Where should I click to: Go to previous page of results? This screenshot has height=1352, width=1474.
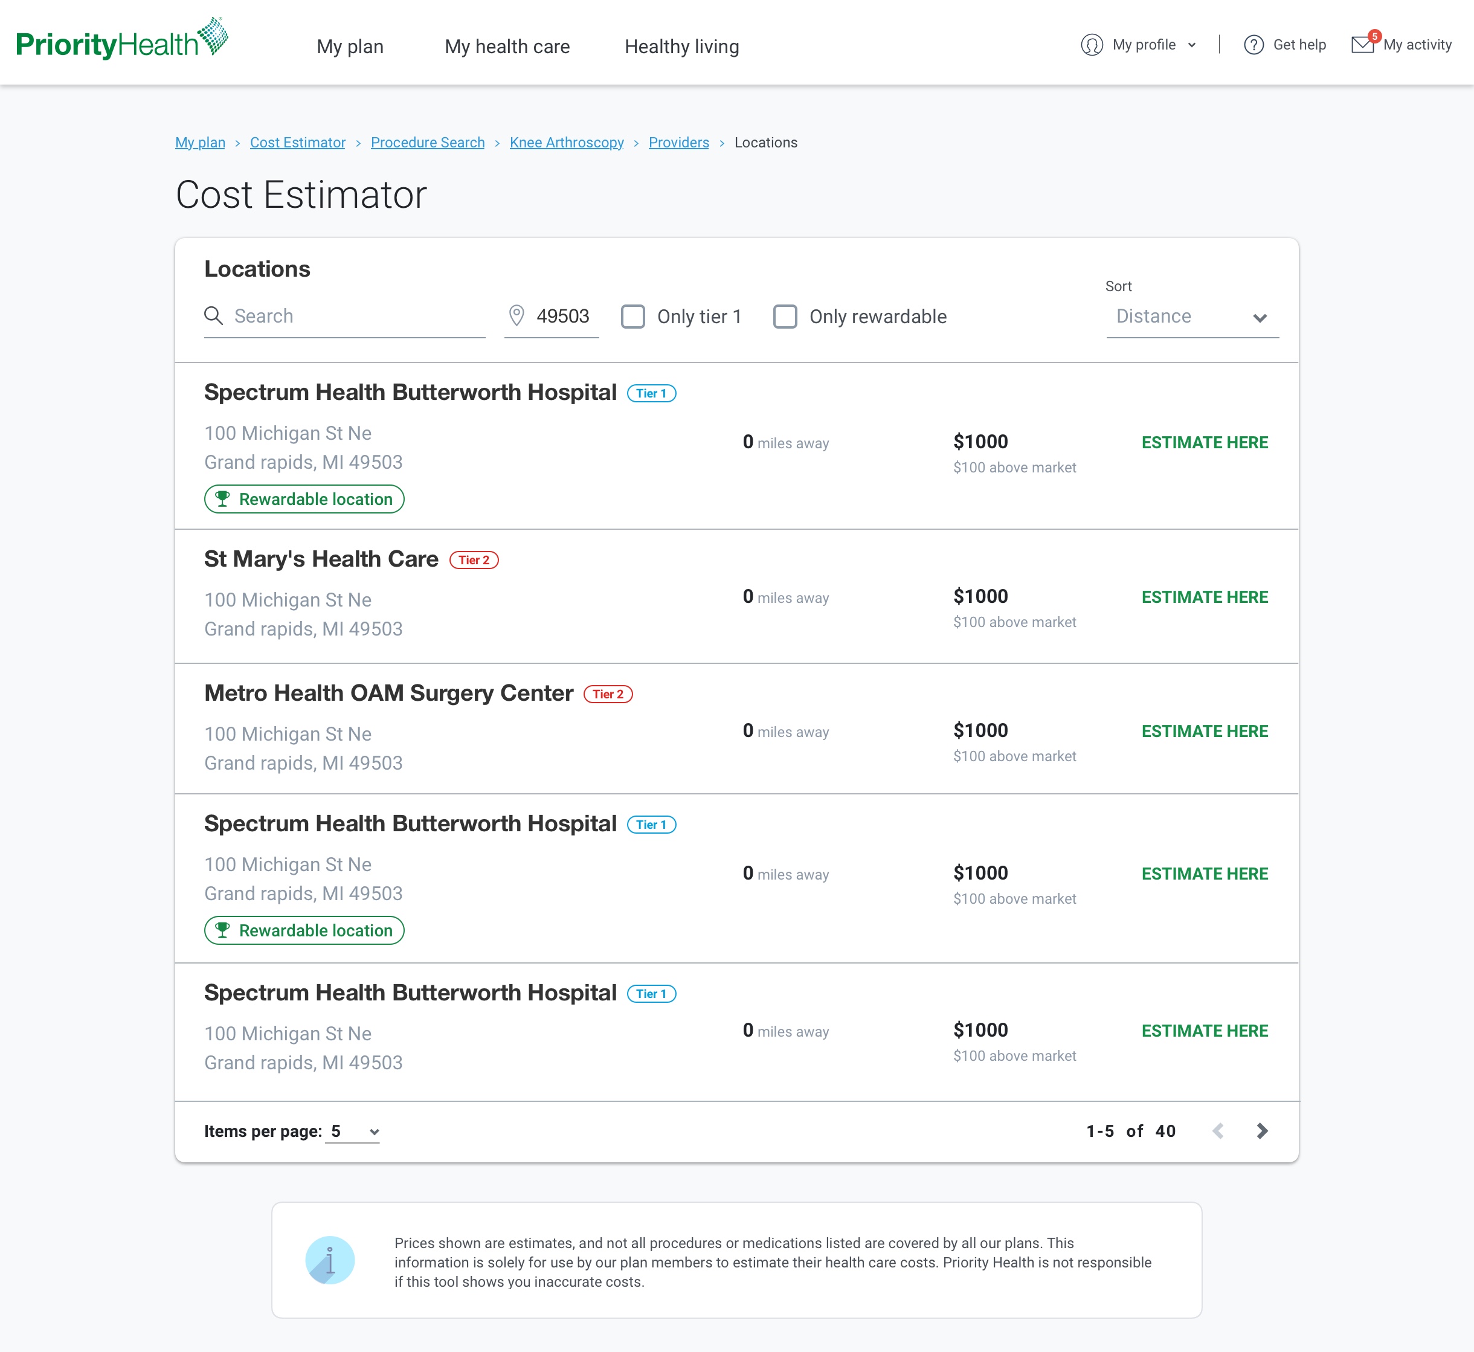[x=1218, y=1131]
